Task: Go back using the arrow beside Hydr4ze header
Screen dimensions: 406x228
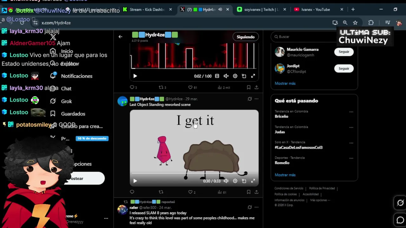Action: [x=120, y=37]
